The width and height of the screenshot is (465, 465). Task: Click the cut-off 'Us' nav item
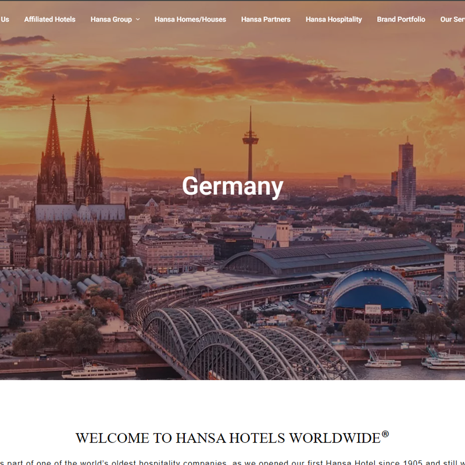pyautogui.click(x=5, y=19)
